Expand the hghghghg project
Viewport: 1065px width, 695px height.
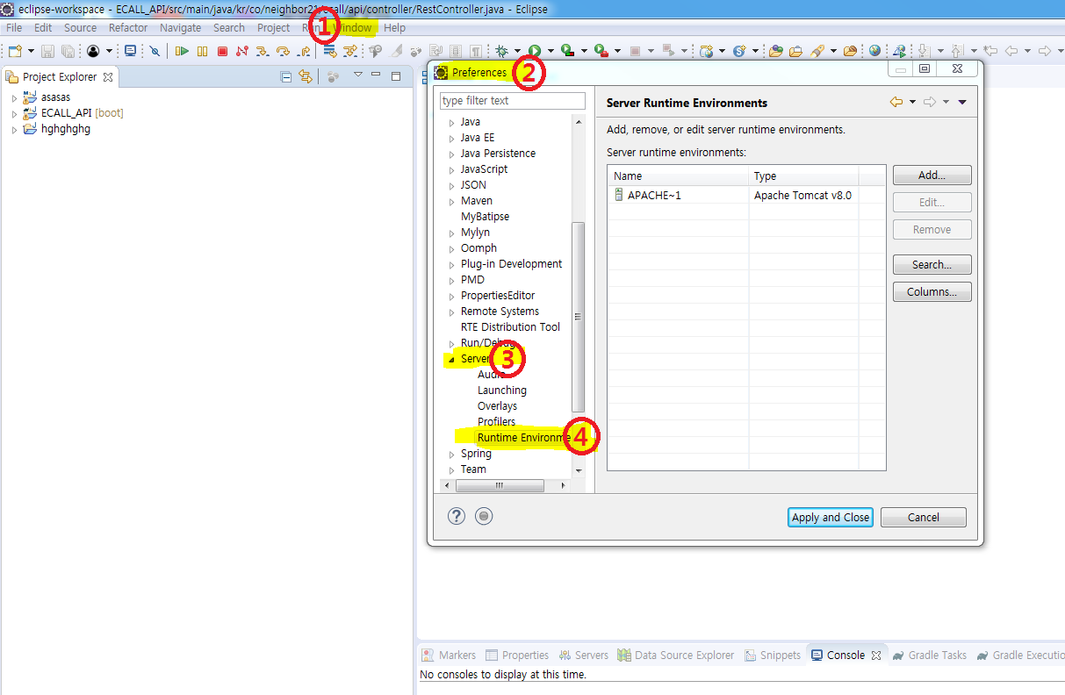pyautogui.click(x=14, y=129)
